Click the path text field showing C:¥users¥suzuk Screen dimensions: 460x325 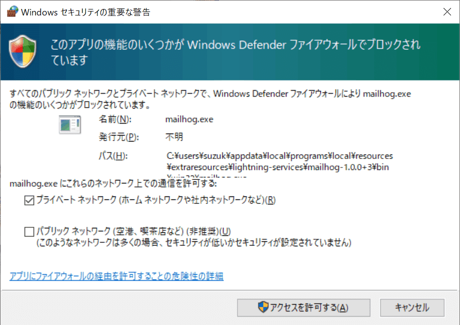point(279,164)
